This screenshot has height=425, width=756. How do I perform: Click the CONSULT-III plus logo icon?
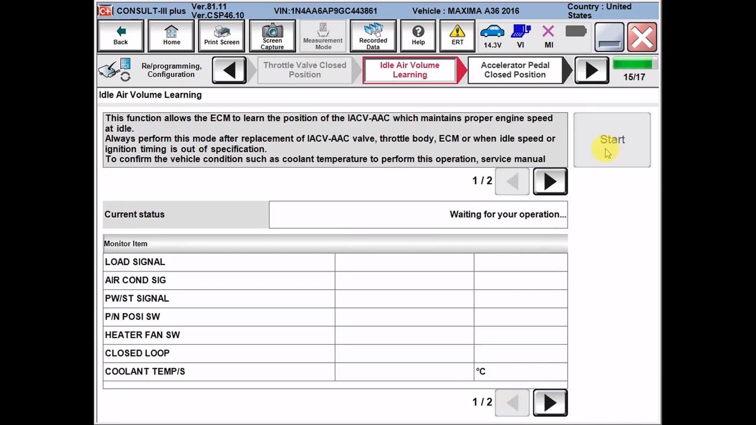(x=105, y=11)
